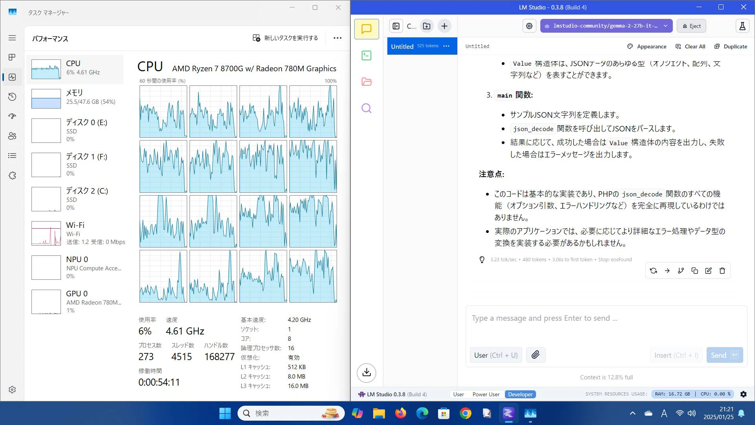Select ディスク 0 (E:) performance item
Image resolution: width=755 pixels, height=425 pixels.
click(75, 131)
